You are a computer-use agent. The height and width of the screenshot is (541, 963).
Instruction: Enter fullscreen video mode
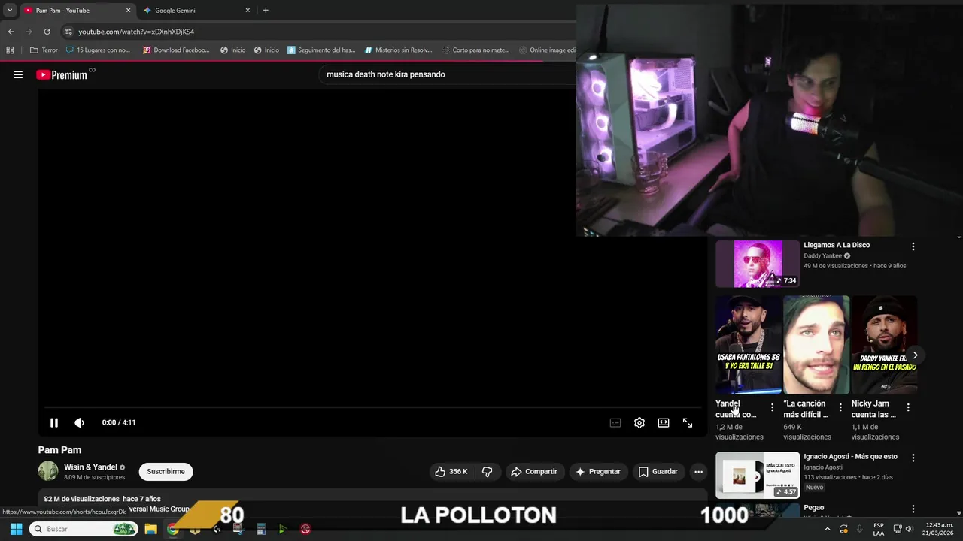click(x=688, y=422)
